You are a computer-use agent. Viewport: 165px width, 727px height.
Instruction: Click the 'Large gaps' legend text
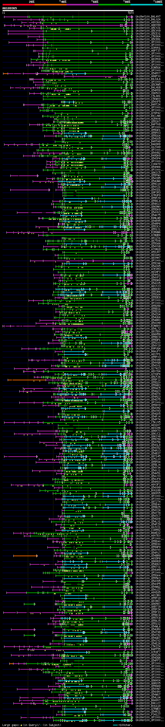point(11,725)
